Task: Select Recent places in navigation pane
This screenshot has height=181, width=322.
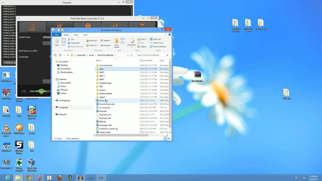Action: [x=66, y=72]
